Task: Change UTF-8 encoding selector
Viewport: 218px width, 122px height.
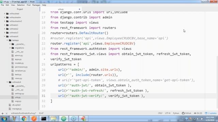Action: (168, 113)
